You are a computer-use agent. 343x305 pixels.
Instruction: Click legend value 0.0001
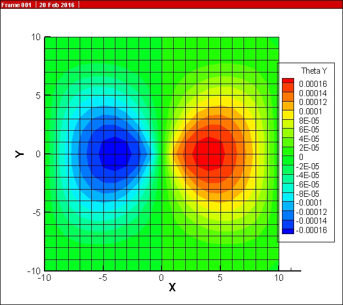point(311,112)
